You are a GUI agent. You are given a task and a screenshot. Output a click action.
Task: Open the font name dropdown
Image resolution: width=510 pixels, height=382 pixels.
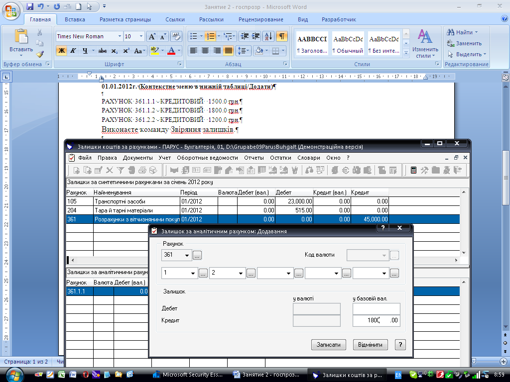120,36
